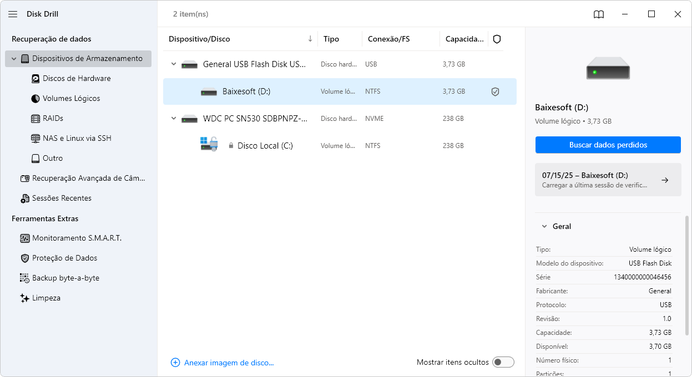Collapse Dispositivos de Armazenamento section
The image size is (692, 377).
(x=14, y=58)
